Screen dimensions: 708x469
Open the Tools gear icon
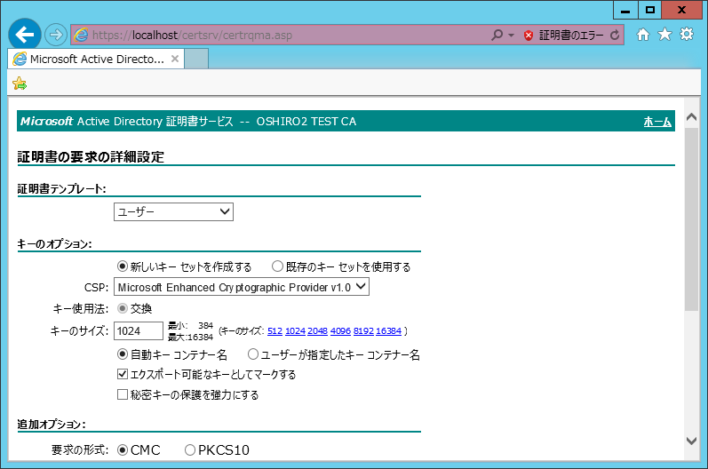[x=687, y=35]
